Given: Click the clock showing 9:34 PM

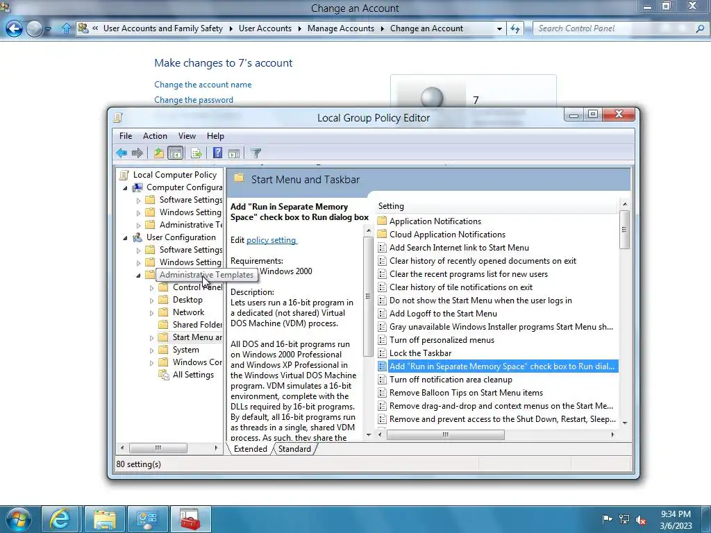Looking at the screenshot, I should [x=675, y=514].
